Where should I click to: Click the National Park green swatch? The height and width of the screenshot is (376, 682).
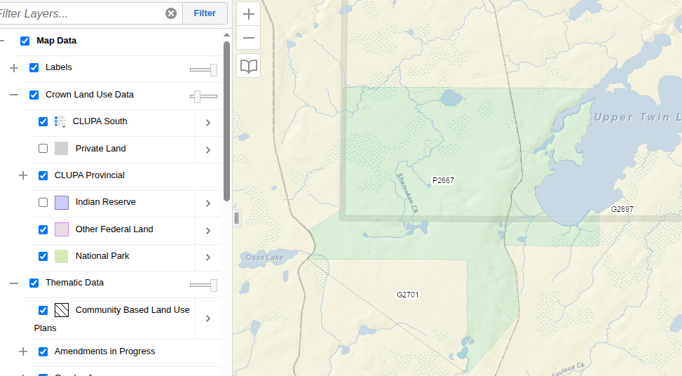(x=61, y=256)
